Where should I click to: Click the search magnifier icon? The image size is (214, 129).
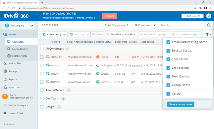[209, 25]
